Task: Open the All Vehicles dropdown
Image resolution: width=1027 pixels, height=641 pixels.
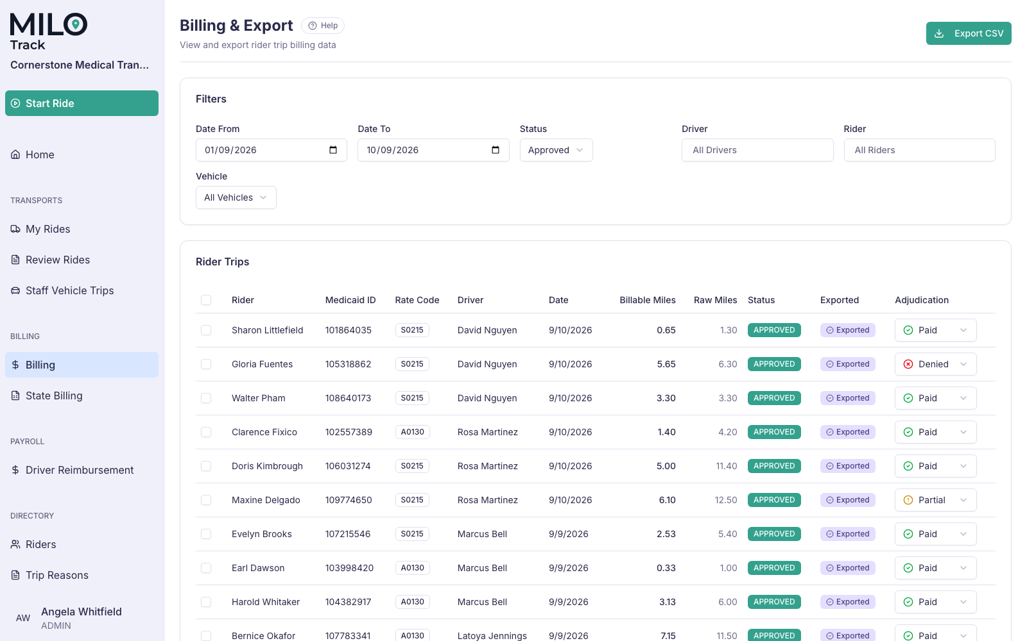Action: [236, 197]
